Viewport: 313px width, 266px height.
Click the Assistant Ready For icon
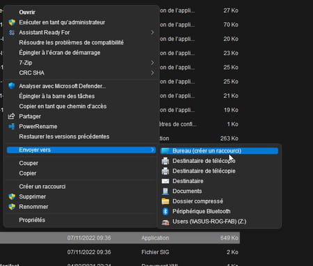tap(12, 33)
